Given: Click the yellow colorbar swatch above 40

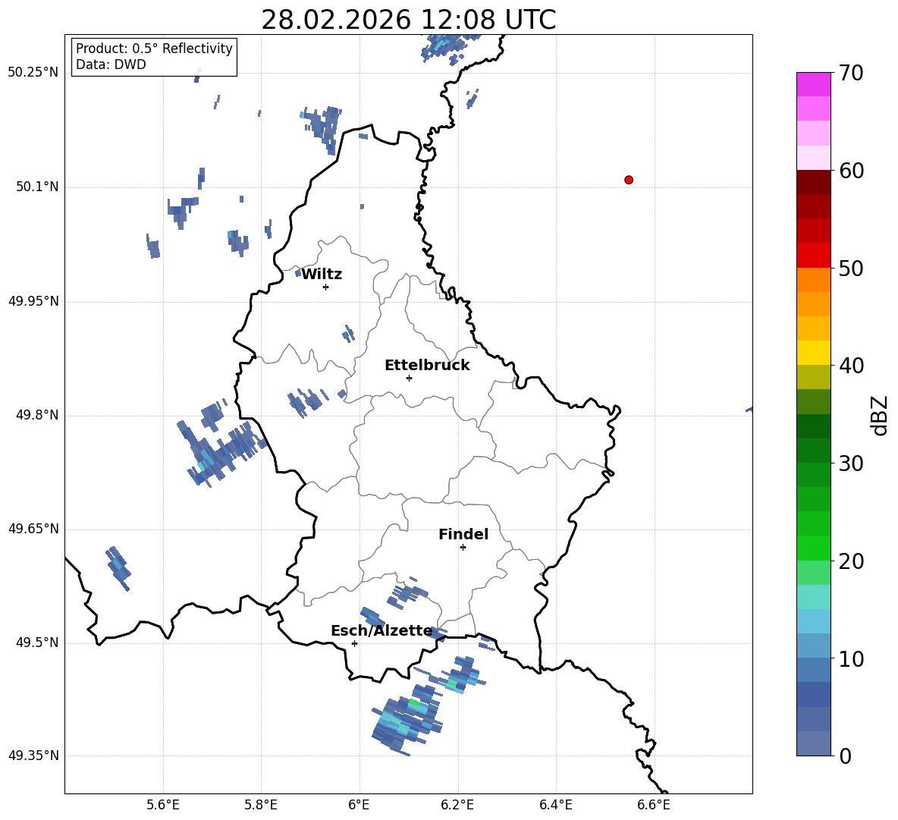Looking at the screenshot, I should point(813,353).
